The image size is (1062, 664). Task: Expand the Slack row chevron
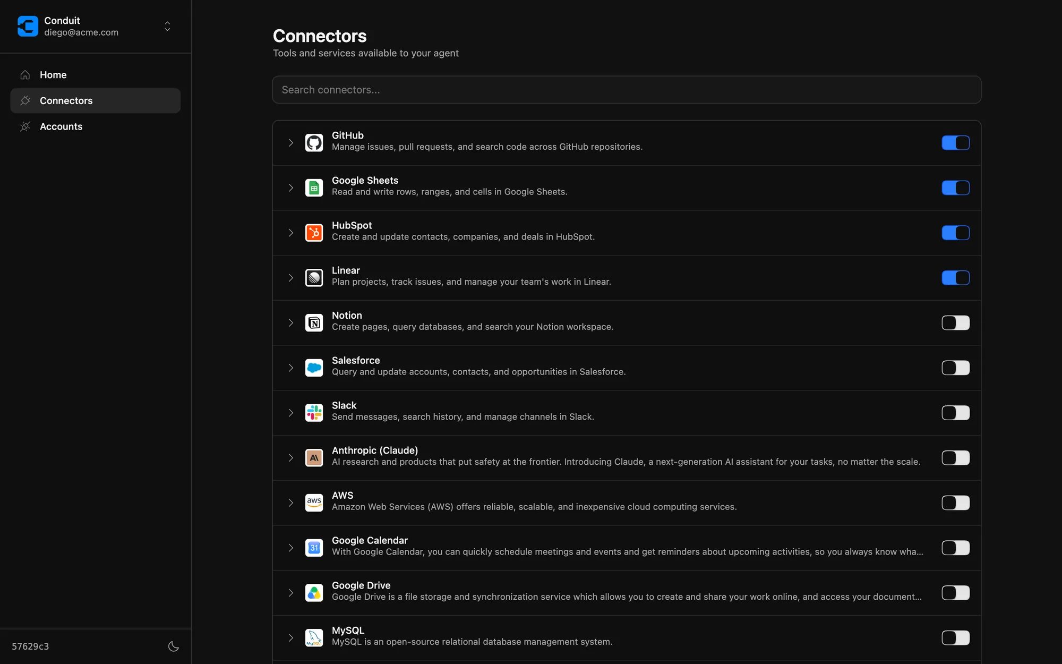(x=290, y=413)
